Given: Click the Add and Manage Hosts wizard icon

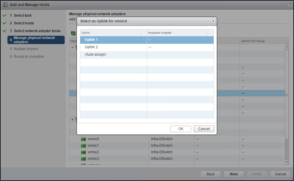Looking at the screenshot, I should click(5, 4).
